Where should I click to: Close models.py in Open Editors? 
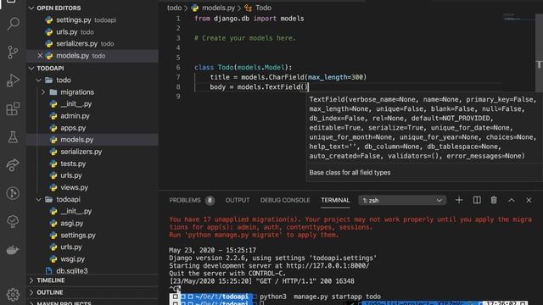[40, 56]
